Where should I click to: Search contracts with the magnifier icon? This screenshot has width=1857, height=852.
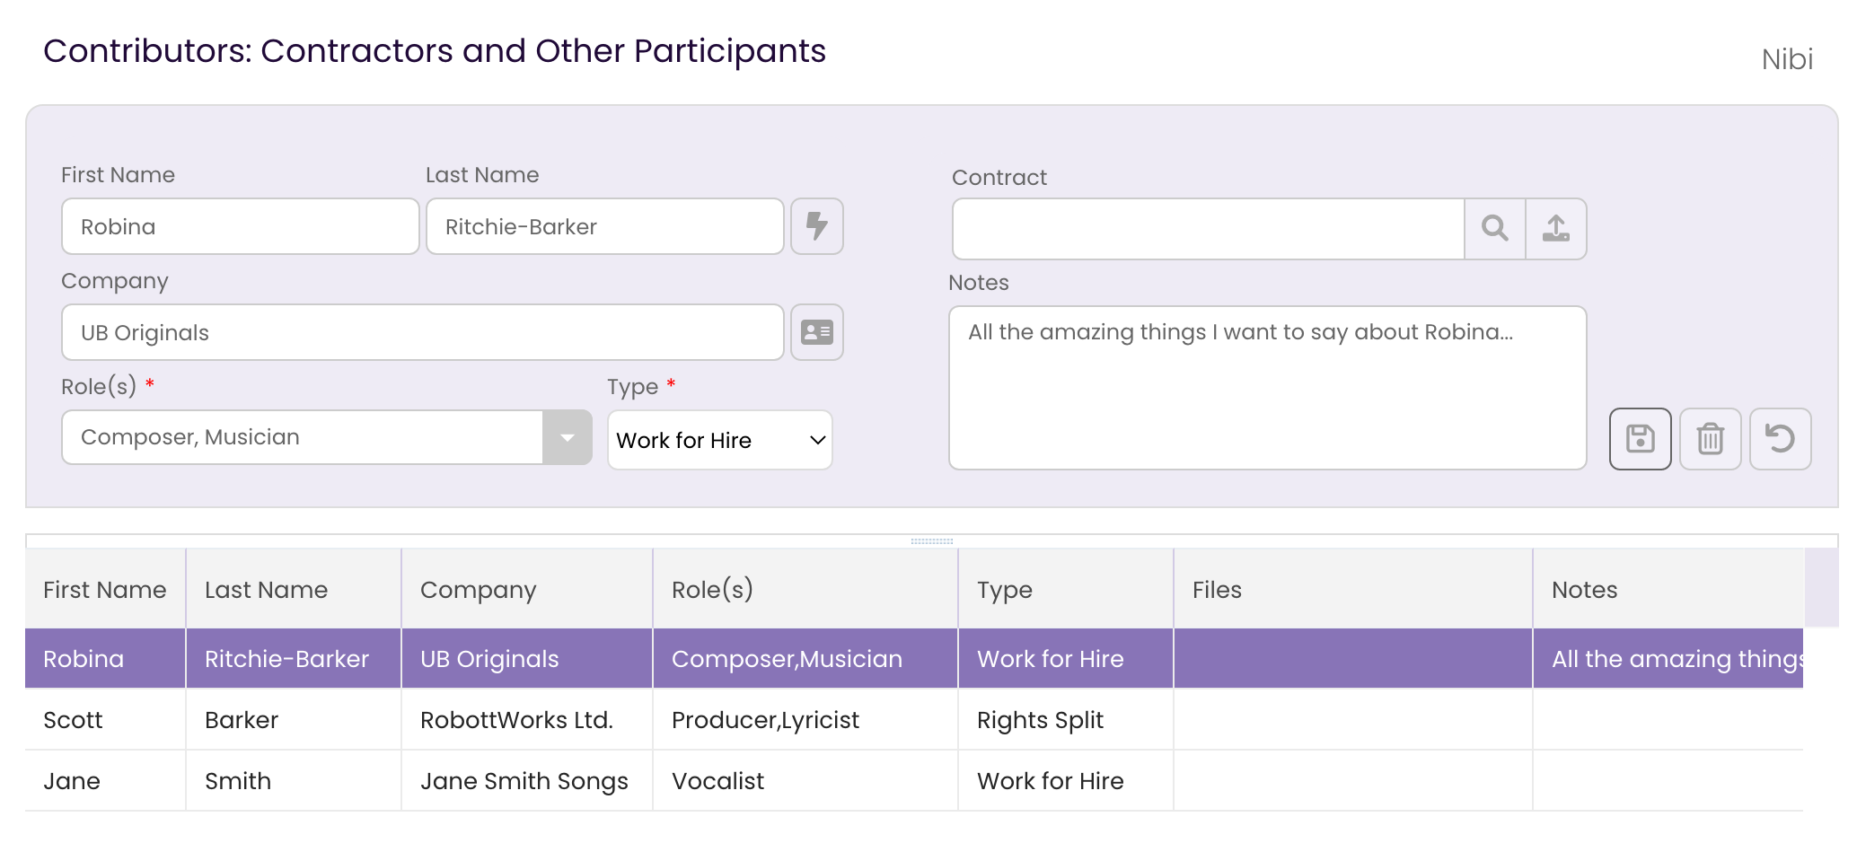coord(1494,229)
